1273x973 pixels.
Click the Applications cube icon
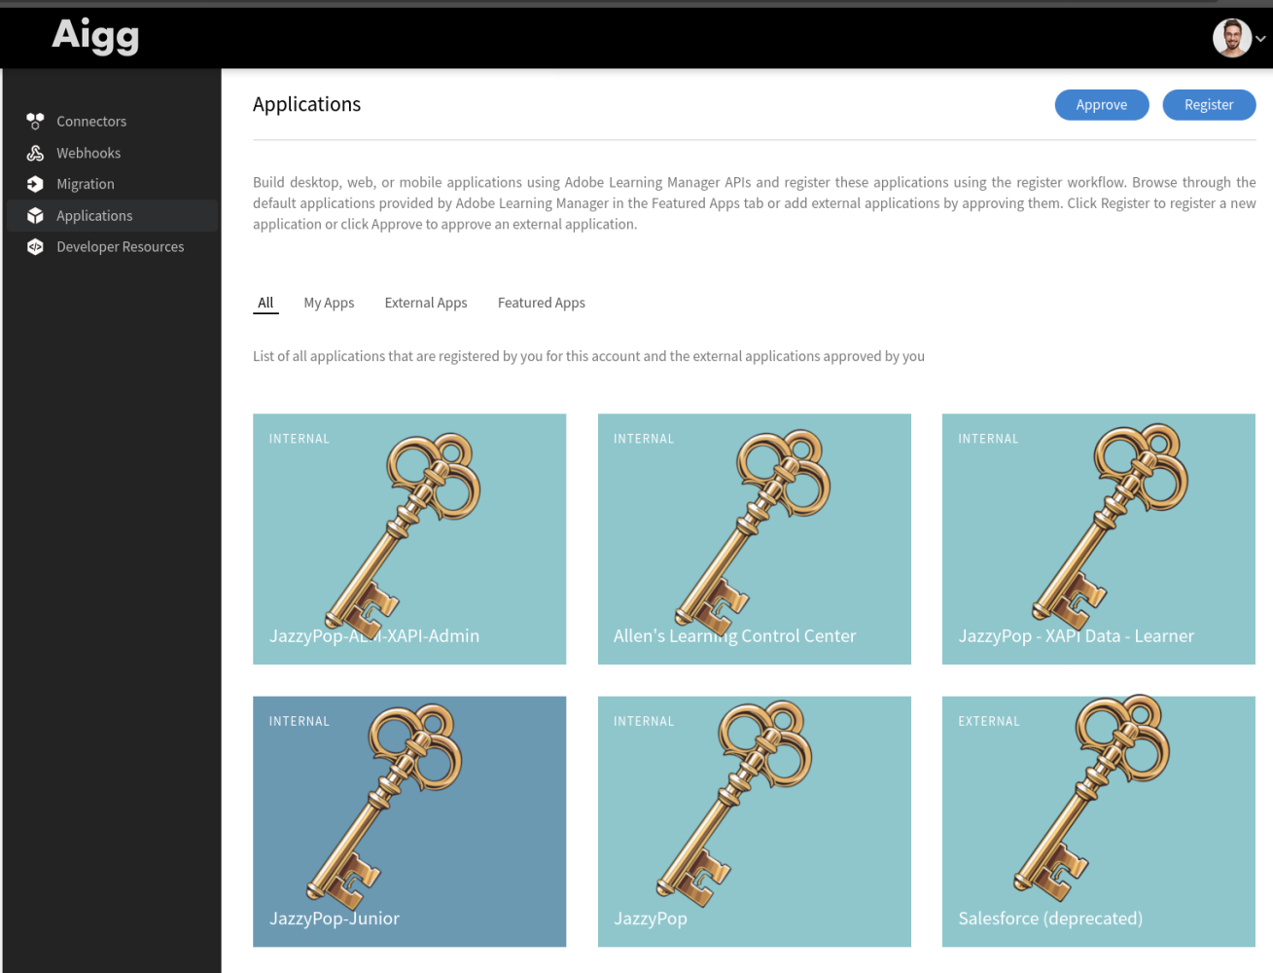point(35,216)
